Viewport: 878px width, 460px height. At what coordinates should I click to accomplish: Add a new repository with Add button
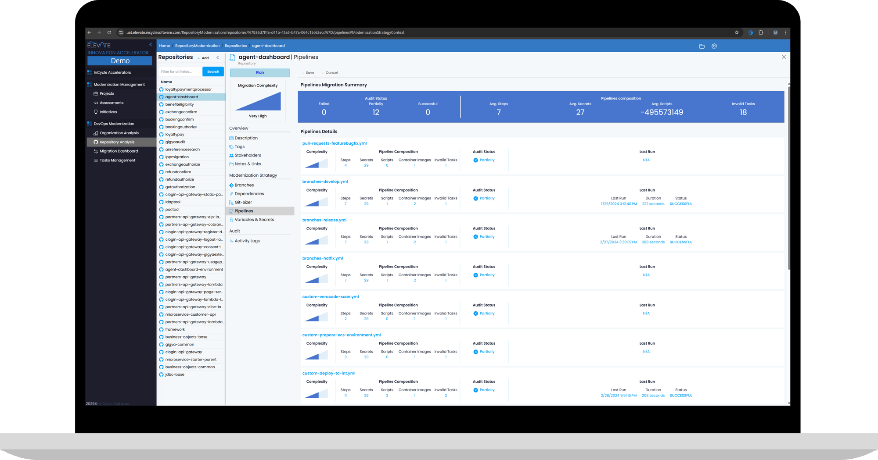coord(203,58)
